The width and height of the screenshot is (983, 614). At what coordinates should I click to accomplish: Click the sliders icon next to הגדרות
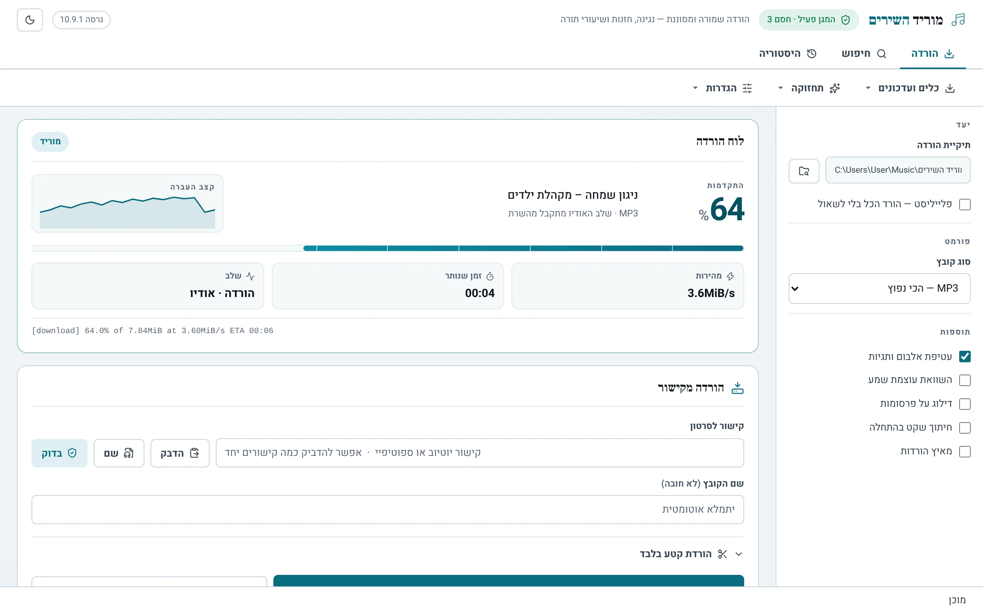[x=747, y=88]
